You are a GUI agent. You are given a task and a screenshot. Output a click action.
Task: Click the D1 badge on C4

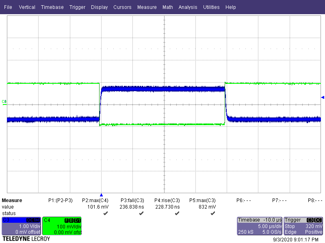[x=77, y=220]
